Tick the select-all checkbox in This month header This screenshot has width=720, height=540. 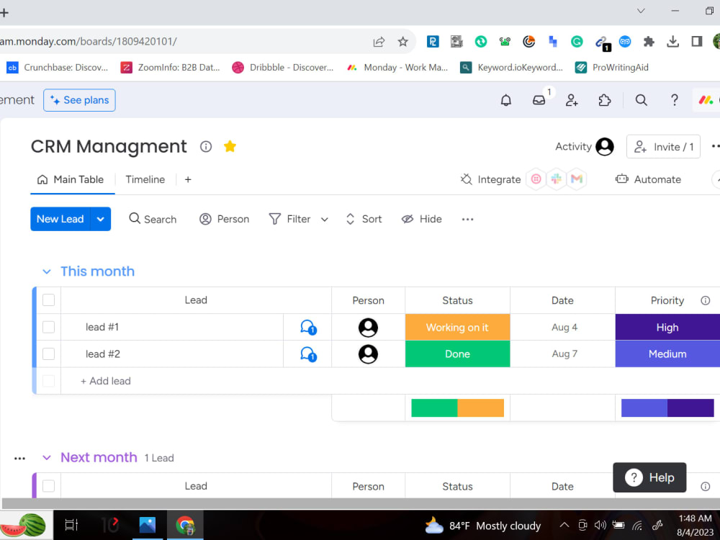click(x=48, y=300)
